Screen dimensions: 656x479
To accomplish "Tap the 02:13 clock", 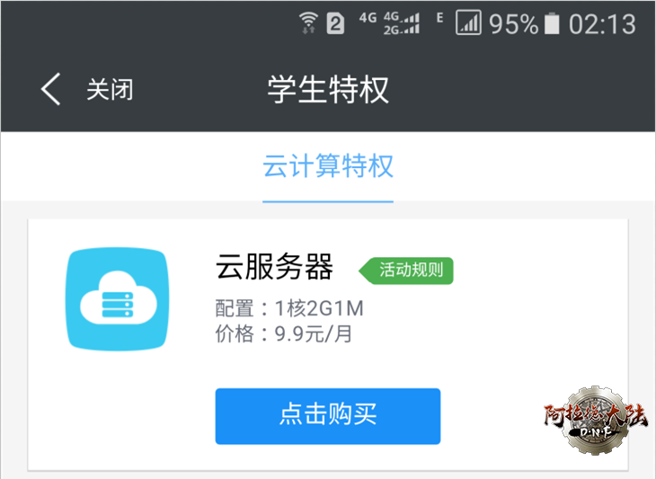I will coord(601,24).
